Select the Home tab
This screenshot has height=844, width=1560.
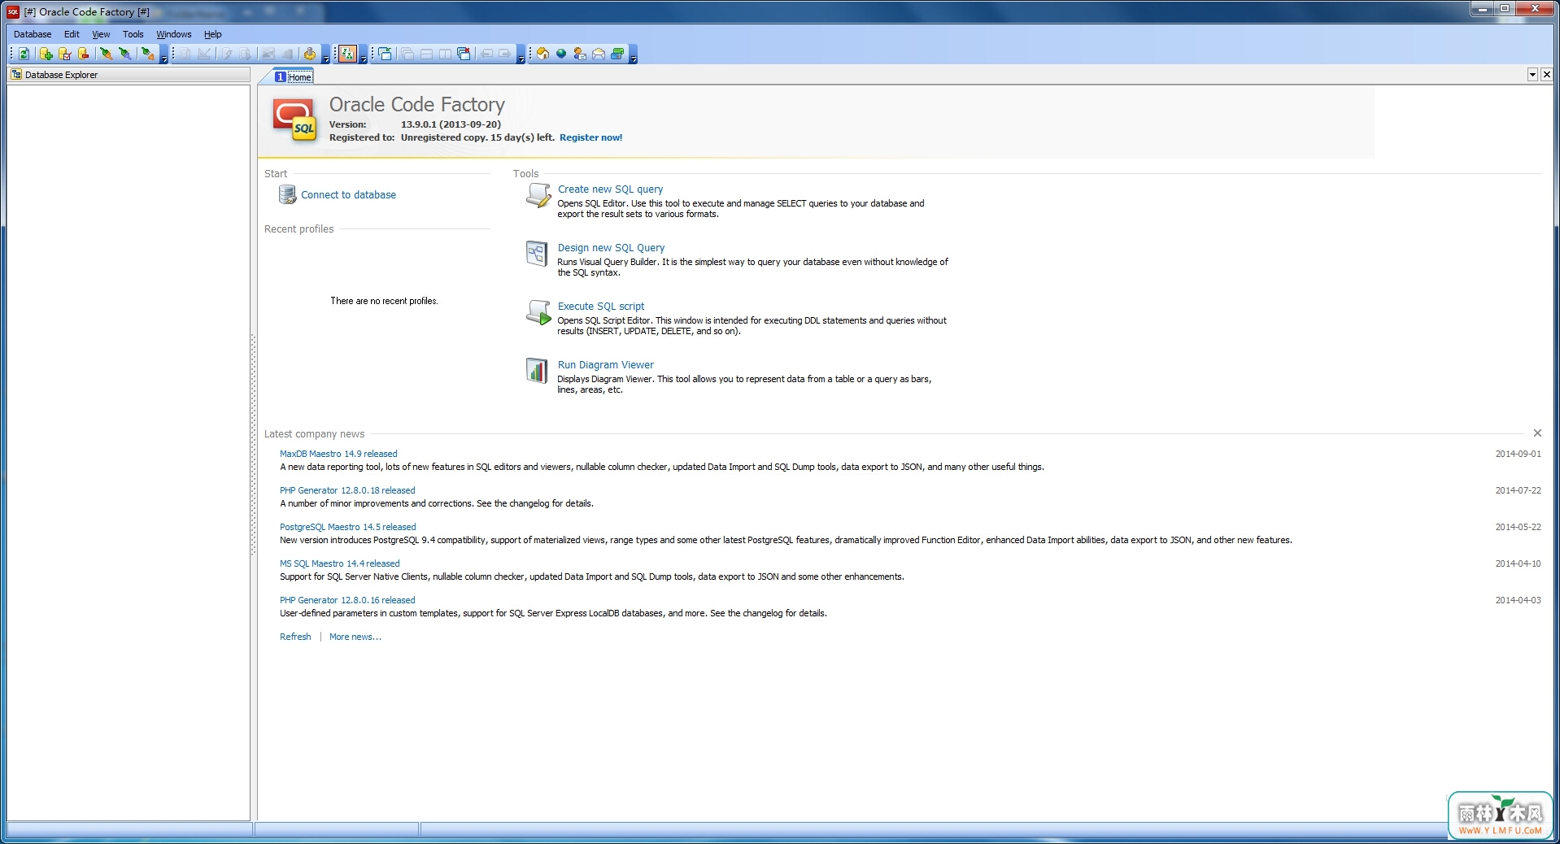[x=293, y=76]
